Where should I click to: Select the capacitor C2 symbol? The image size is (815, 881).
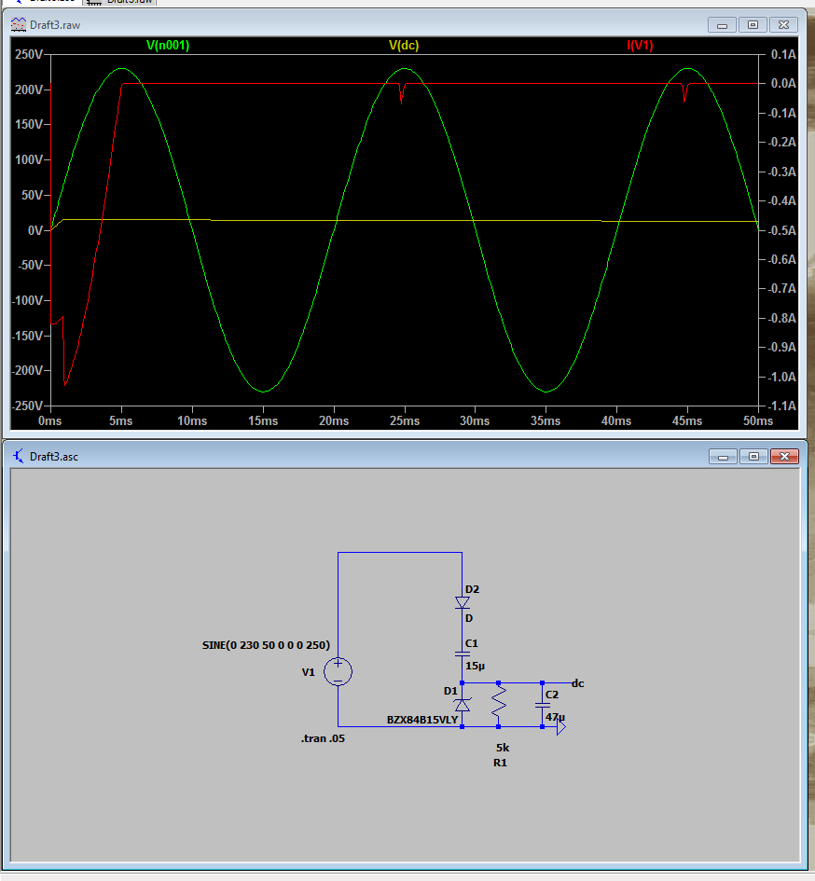tap(542, 705)
